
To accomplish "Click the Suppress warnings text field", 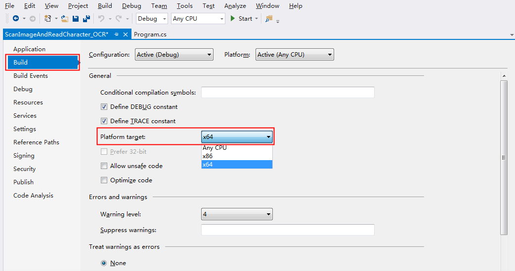I will click(288, 230).
